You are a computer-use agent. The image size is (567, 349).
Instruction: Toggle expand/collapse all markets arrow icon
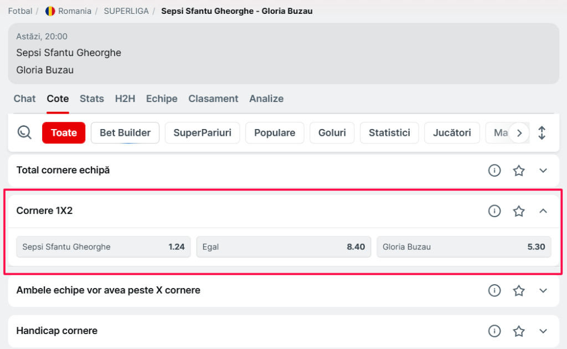542,133
